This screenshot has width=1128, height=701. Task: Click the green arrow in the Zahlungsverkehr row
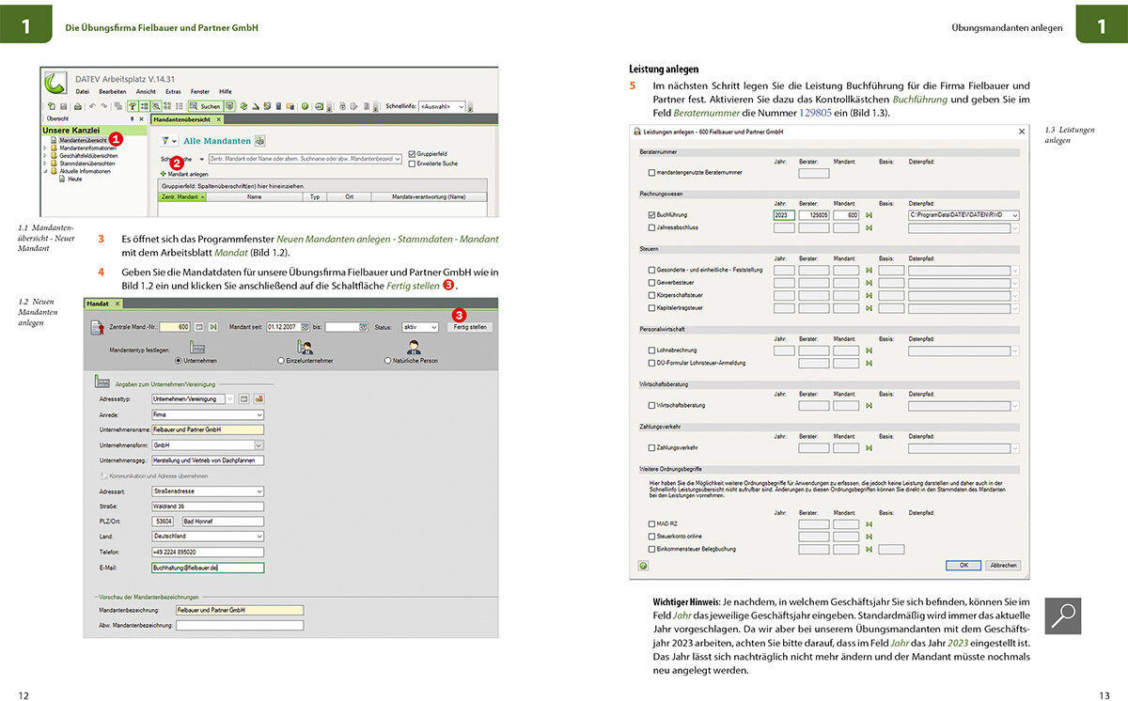pos(869,448)
